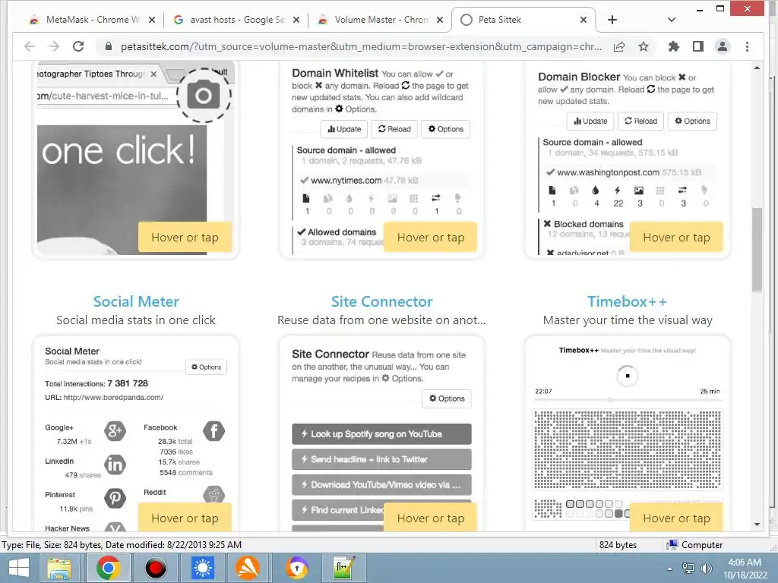Click the Chrome taskbar icon
The height and width of the screenshot is (583, 778).
pyautogui.click(x=108, y=568)
